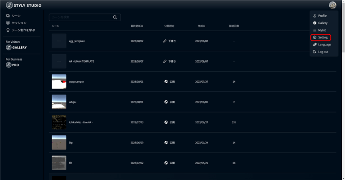The image size is (345, 180).
Task: Open Mylist from the dropdown menu
Action: point(322,30)
